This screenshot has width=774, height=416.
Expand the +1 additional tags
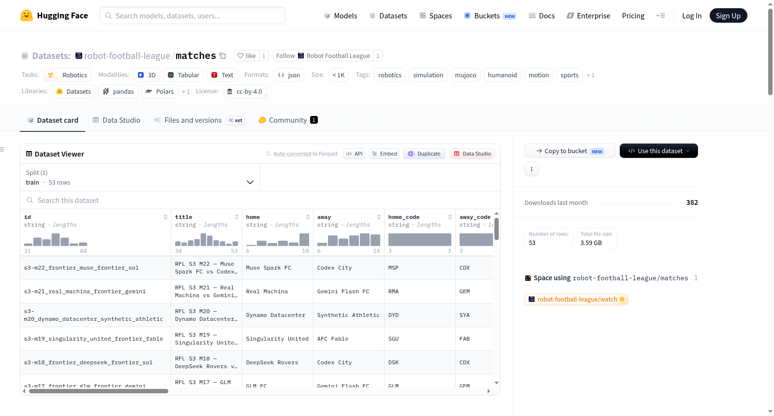(x=591, y=75)
